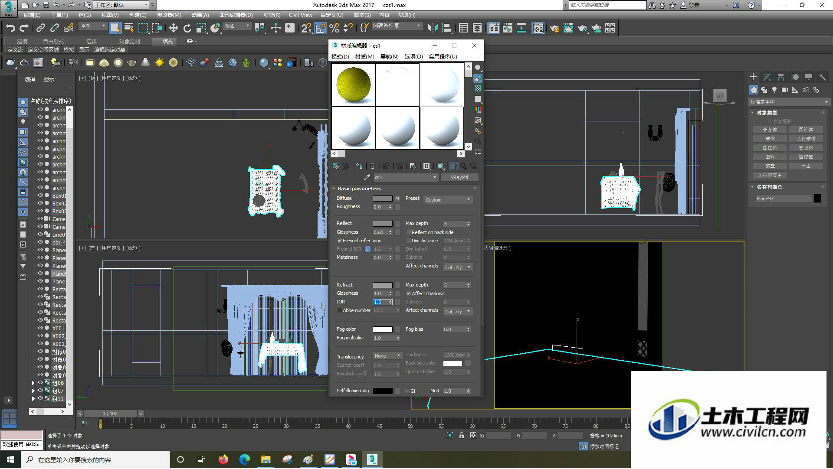Viewport: 833px width, 469px height.
Task: Toggle the Angle Snap icon
Action: 320,28
